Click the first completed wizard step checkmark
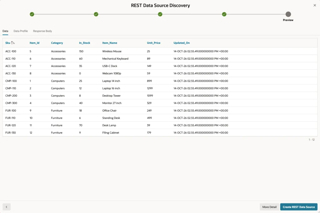 click(x=32, y=14)
